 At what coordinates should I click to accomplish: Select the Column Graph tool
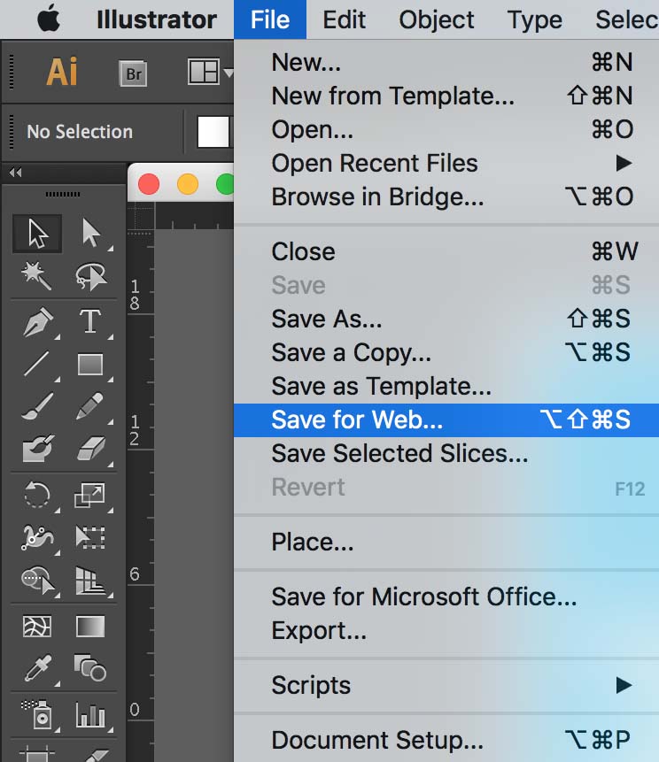point(89,712)
